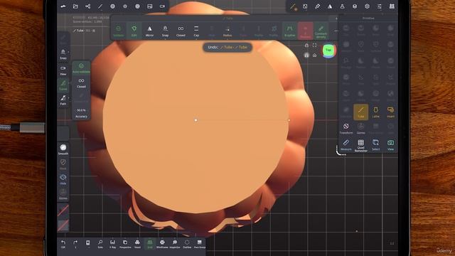Open the Symmetry triangle menu
The width and height of the screenshot is (455, 256).
(x=330, y=6)
